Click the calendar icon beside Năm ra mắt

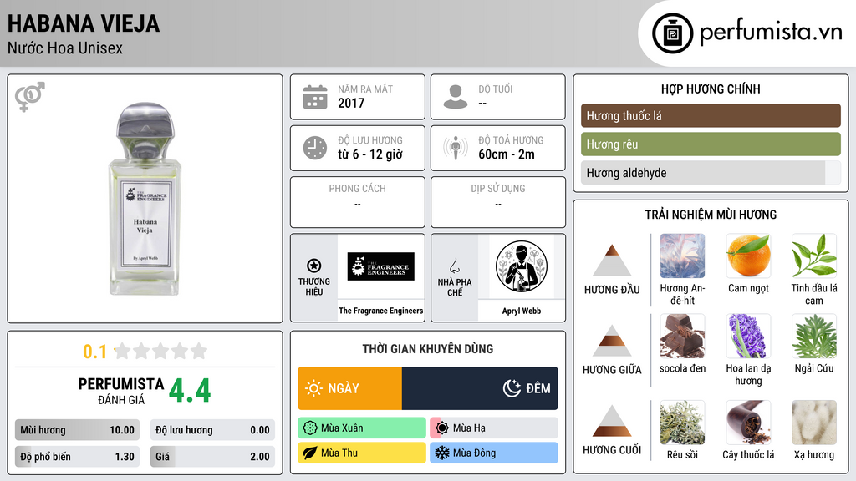[315, 97]
